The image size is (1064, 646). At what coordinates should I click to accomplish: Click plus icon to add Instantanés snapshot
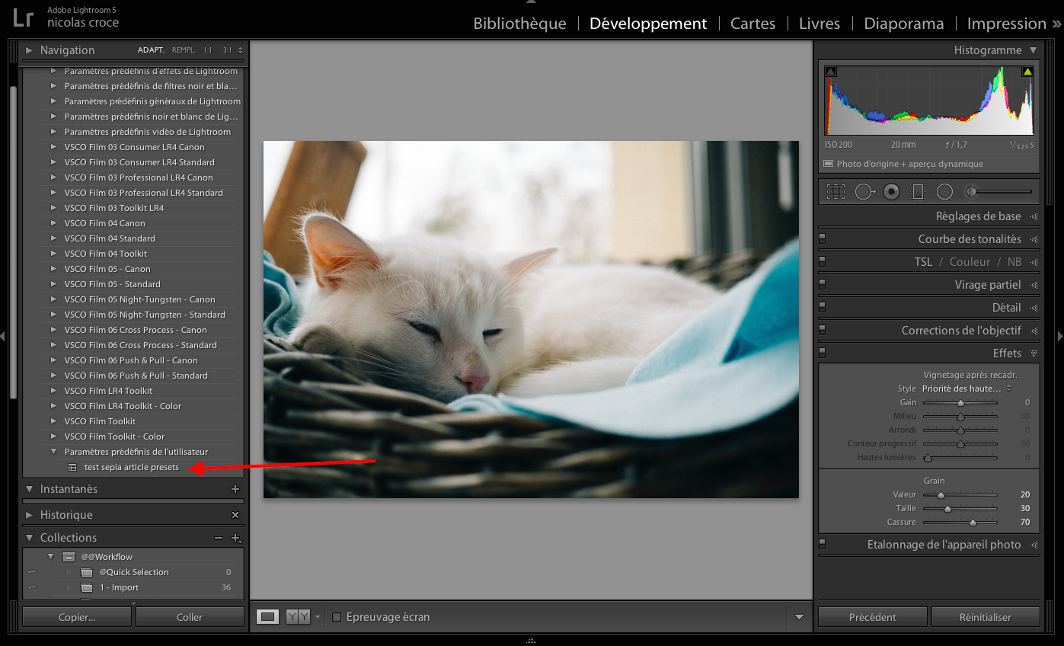(x=235, y=489)
